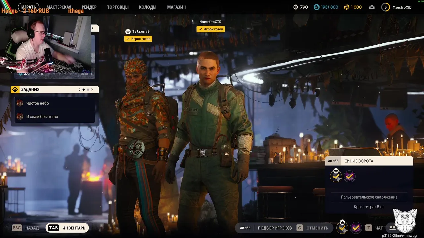Click the Q key cancel icon
424x238 pixels.
(300, 228)
